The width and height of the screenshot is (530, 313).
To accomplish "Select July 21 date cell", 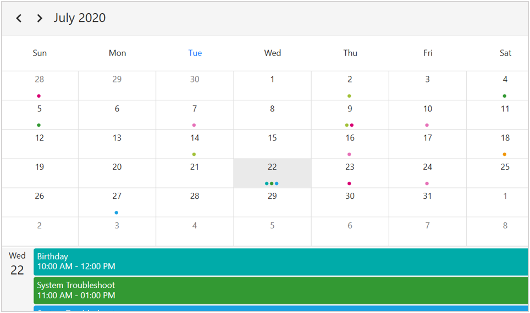I will click(x=195, y=173).
